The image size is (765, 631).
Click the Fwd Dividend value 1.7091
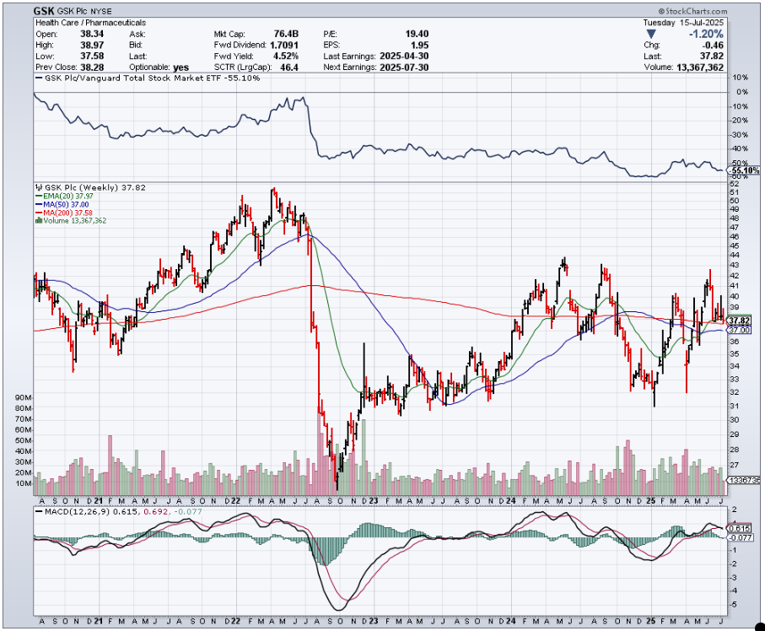pos(284,45)
